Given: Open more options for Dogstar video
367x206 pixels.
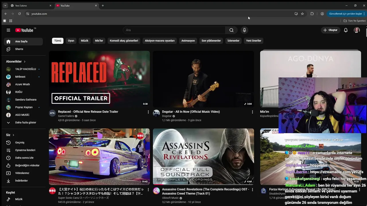Looking at the screenshot, I should click(252, 112).
